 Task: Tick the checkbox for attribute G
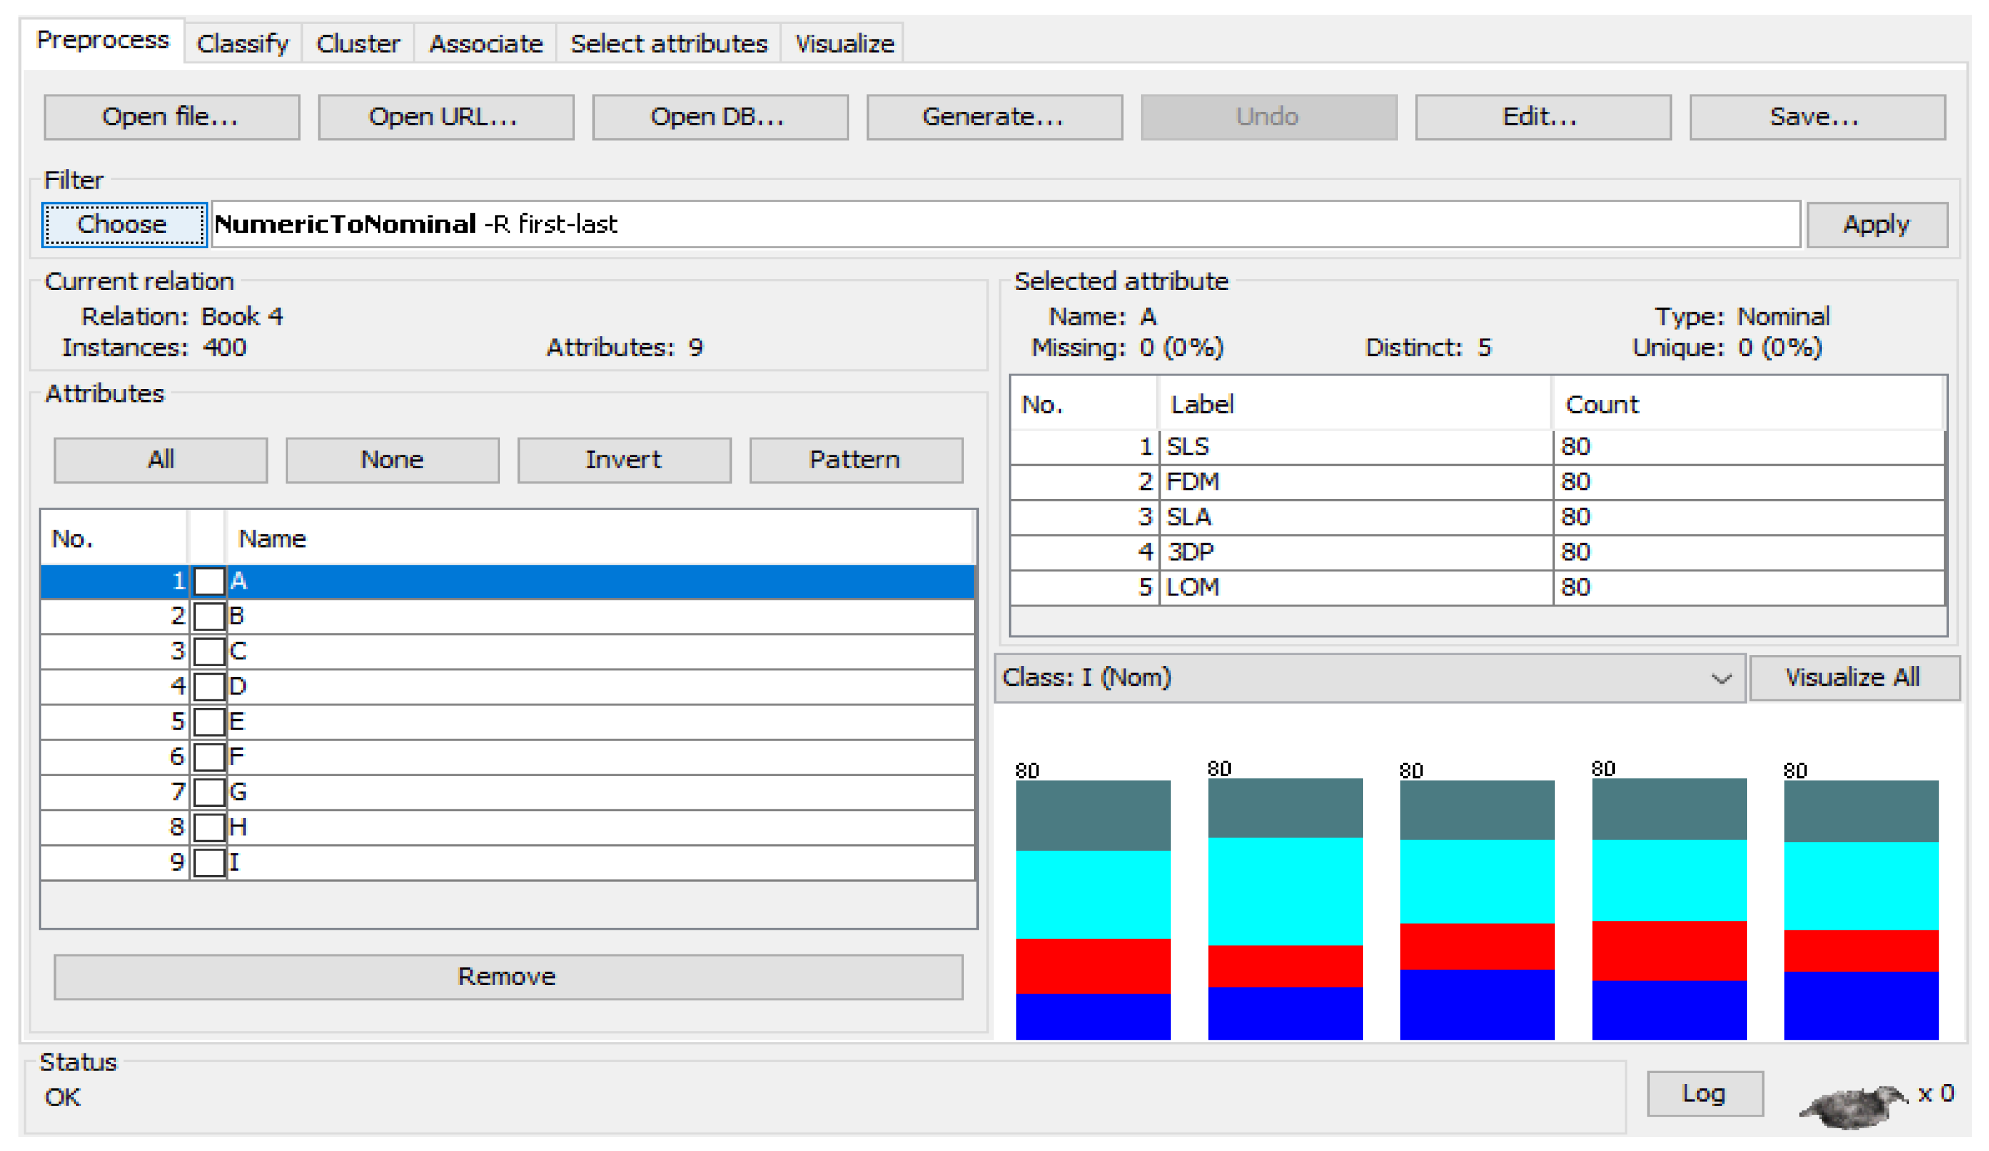click(209, 792)
